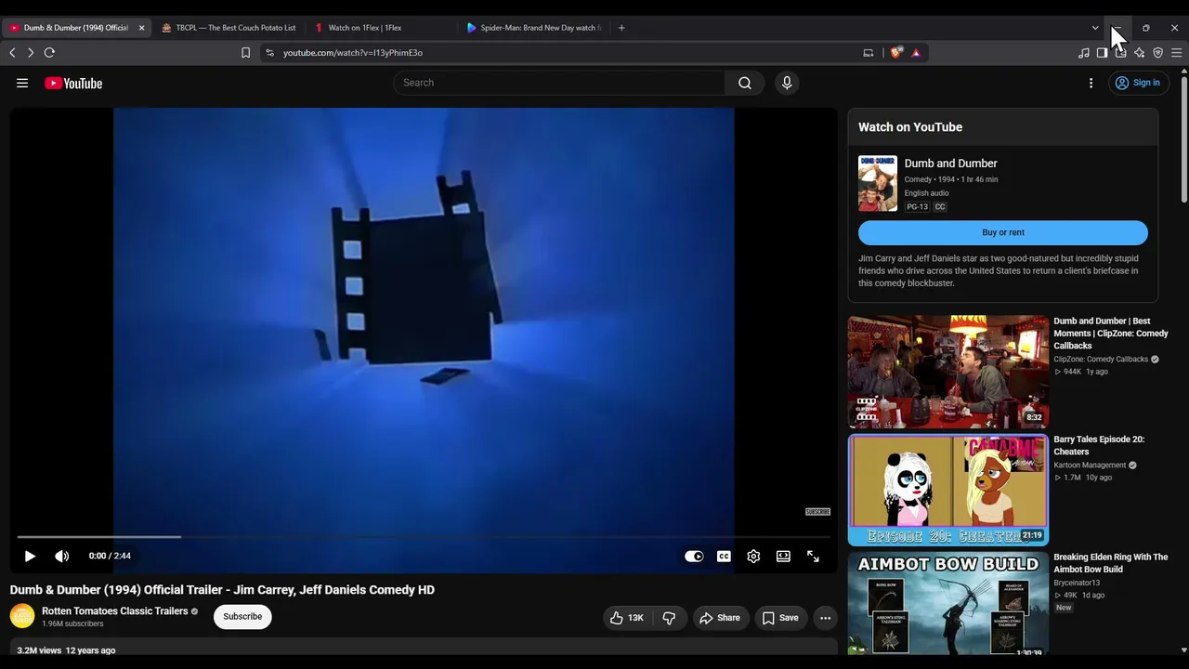Screen dimensions: 1189x669
Task: Open a new browser tab
Action: 621,28
